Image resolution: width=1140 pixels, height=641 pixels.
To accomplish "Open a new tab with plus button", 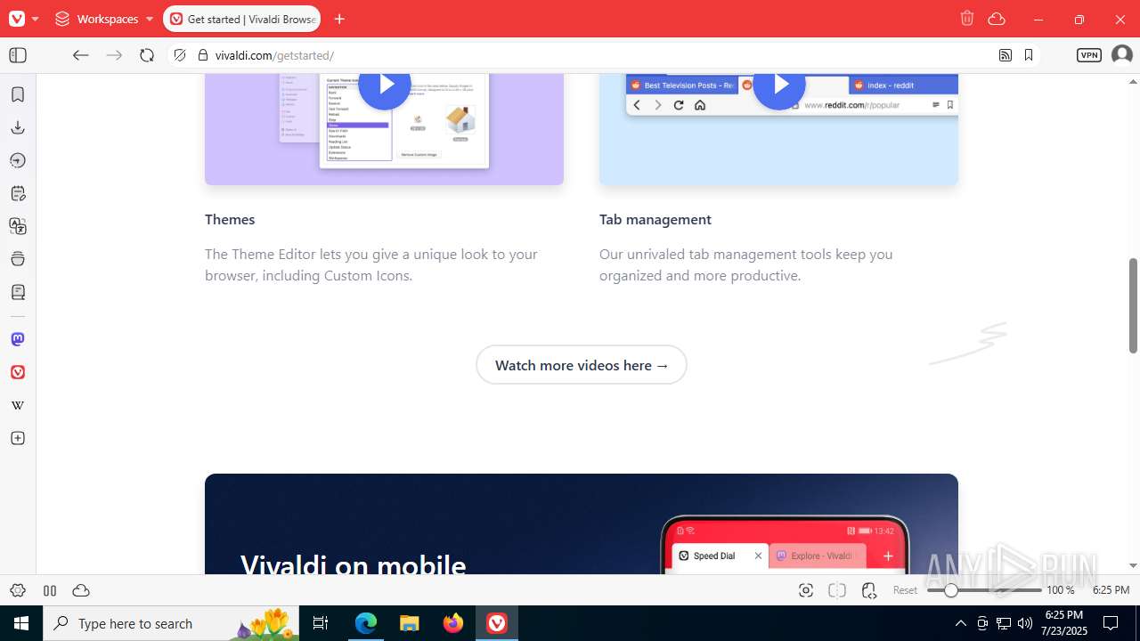I will tap(339, 19).
